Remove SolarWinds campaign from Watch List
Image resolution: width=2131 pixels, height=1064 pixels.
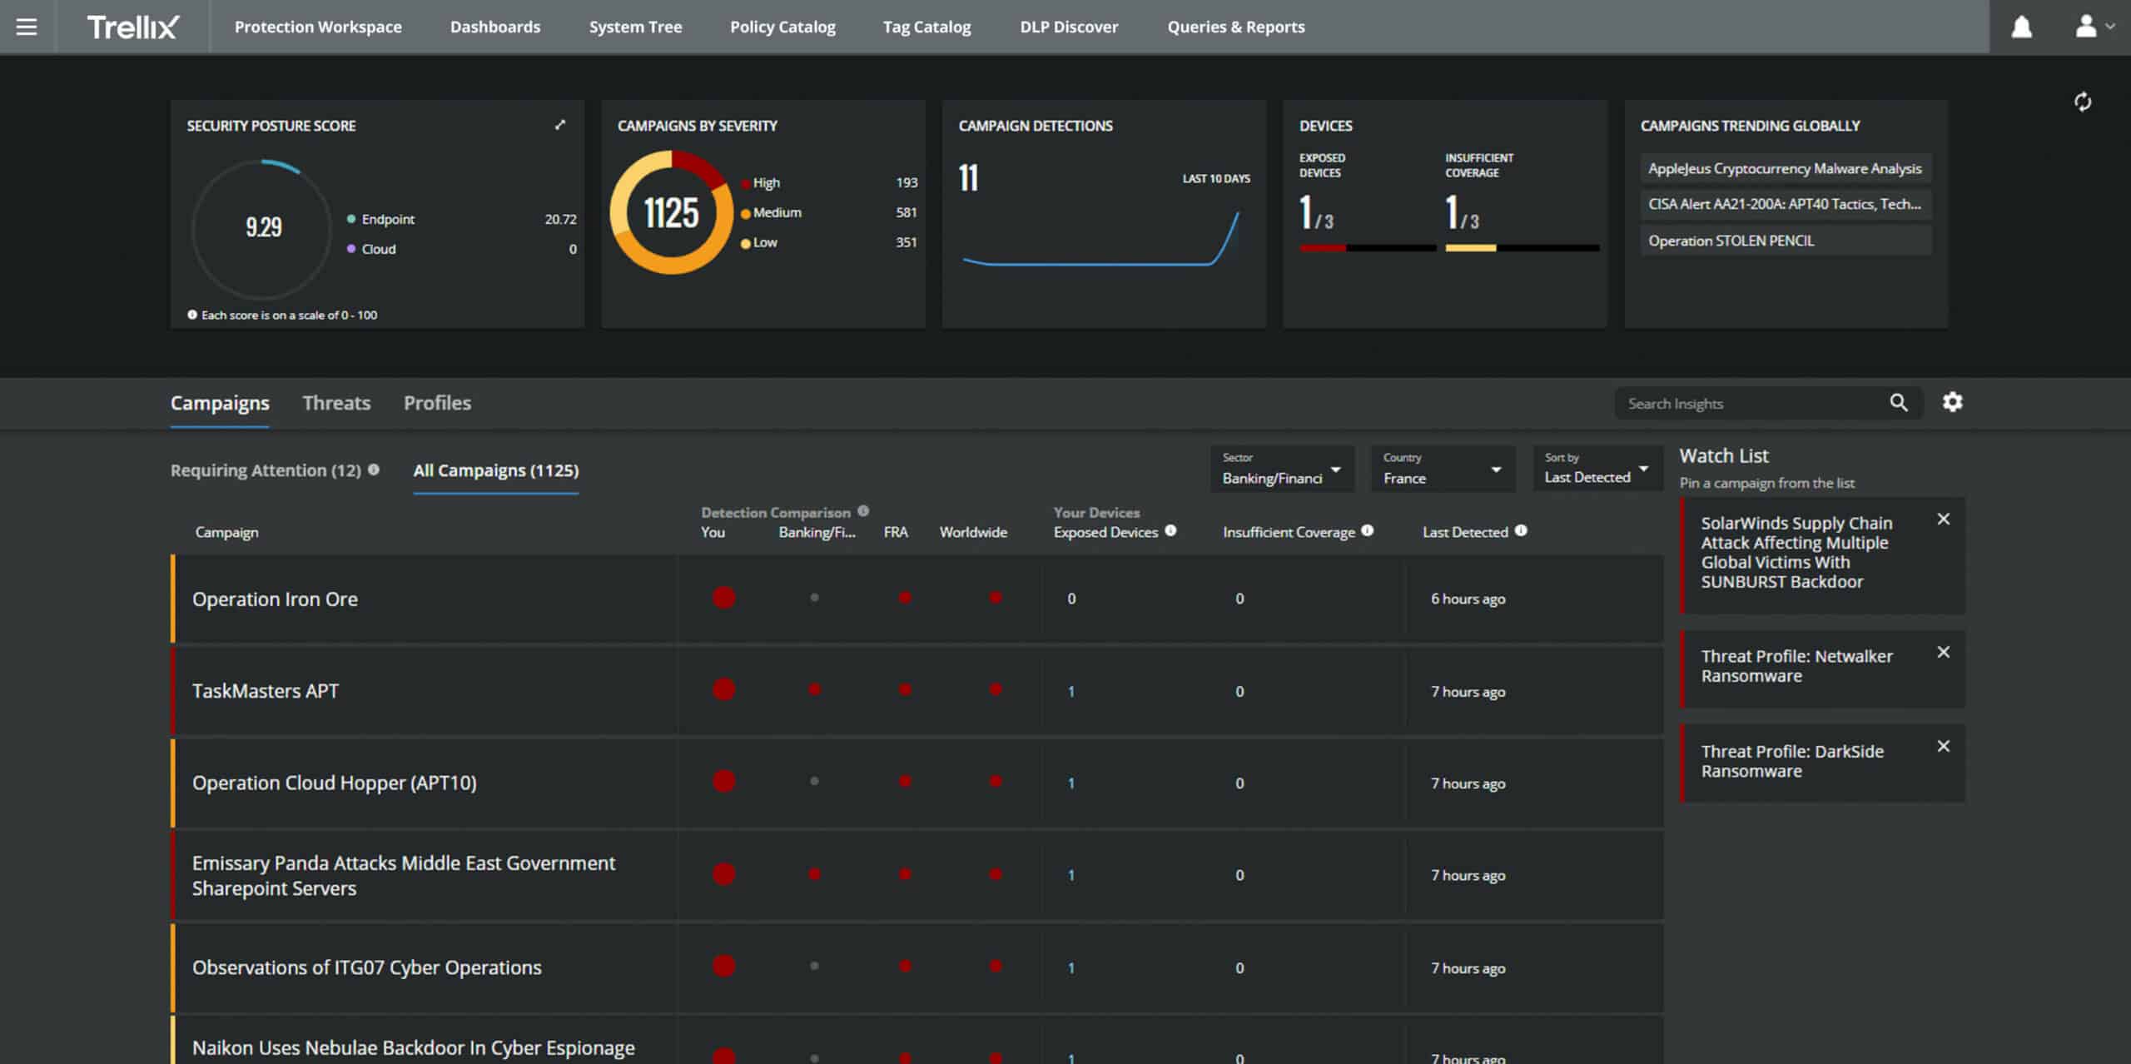point(1943,520)
